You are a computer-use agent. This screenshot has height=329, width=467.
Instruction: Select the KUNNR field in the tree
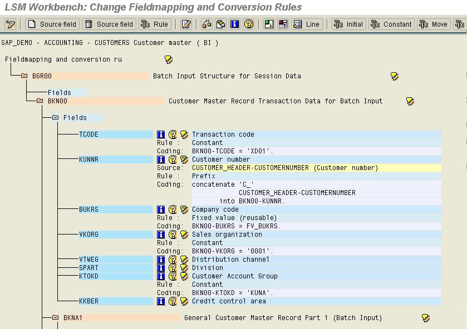click(89, 159)
